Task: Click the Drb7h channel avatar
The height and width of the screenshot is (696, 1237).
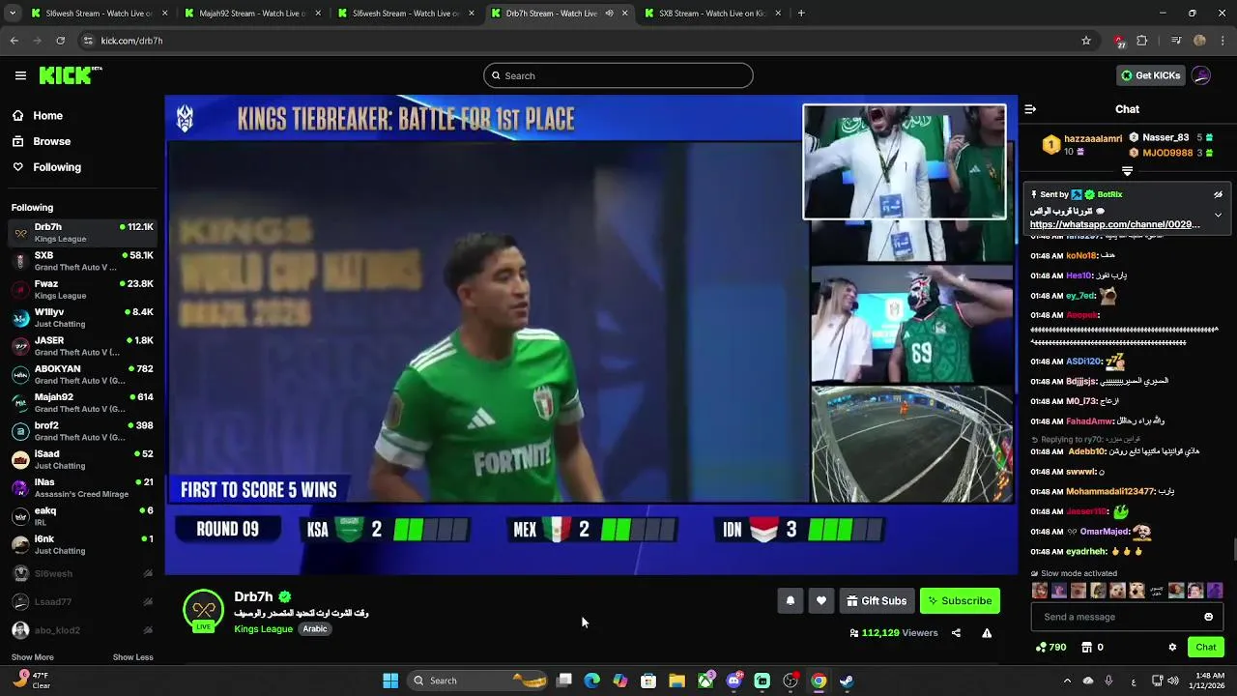Action: tap(203, 610)
